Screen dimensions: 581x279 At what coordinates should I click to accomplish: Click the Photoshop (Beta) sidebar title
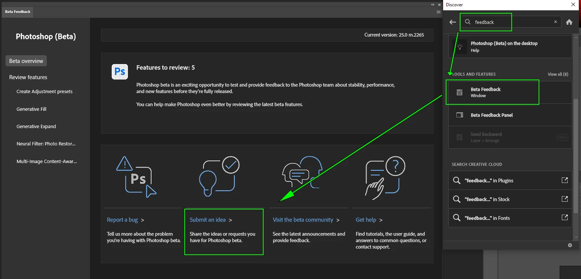click(x=46, y=36)
